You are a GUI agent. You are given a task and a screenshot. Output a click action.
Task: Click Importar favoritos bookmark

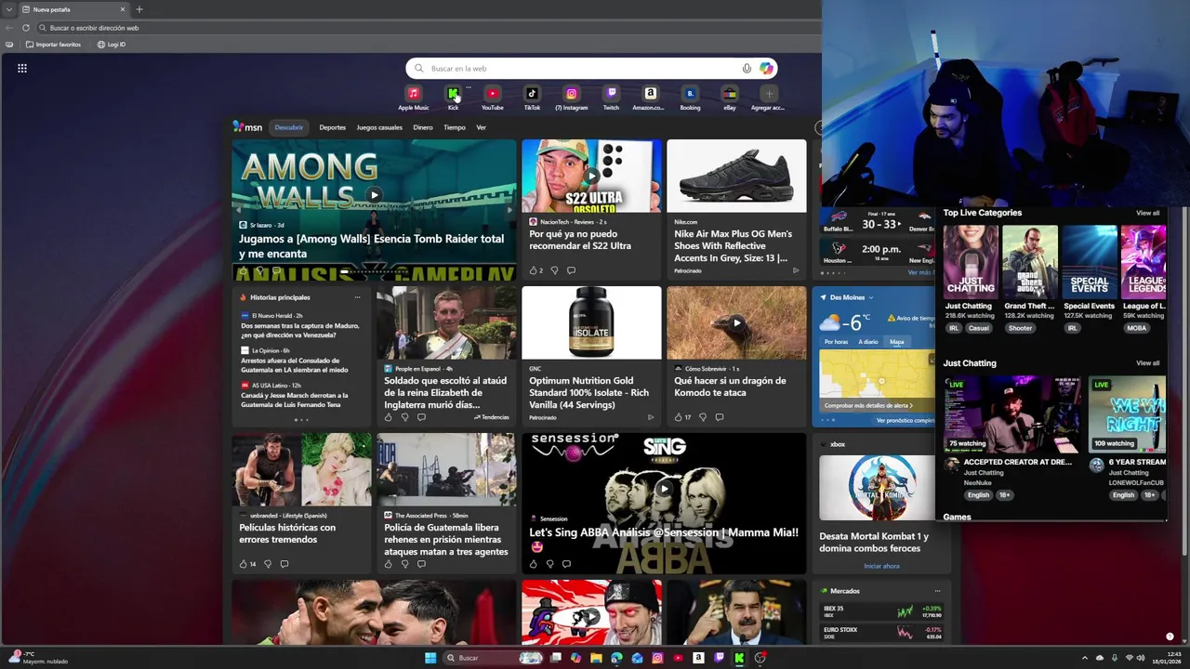point(53,45)
